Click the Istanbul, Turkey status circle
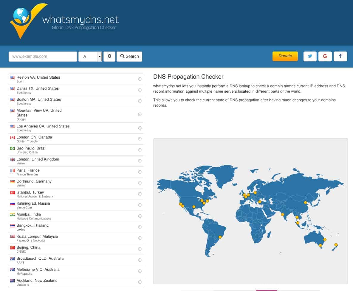This screenshot has width=353, height=291. [140, 194]
